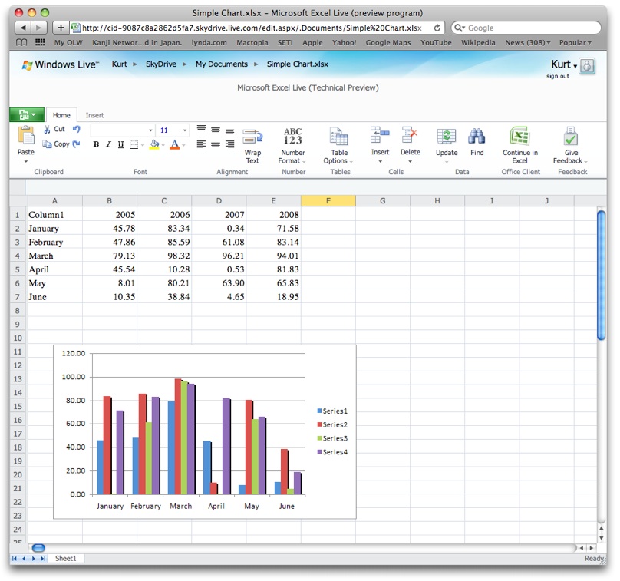Click the sign out link

(x=558, y=76)
